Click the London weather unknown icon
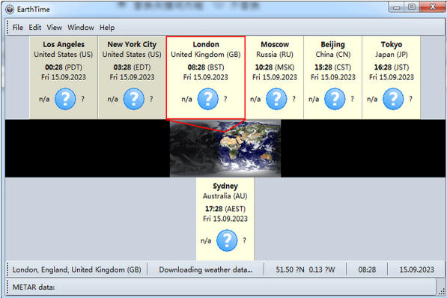This screenshot has height=298, width=447. 208,99
